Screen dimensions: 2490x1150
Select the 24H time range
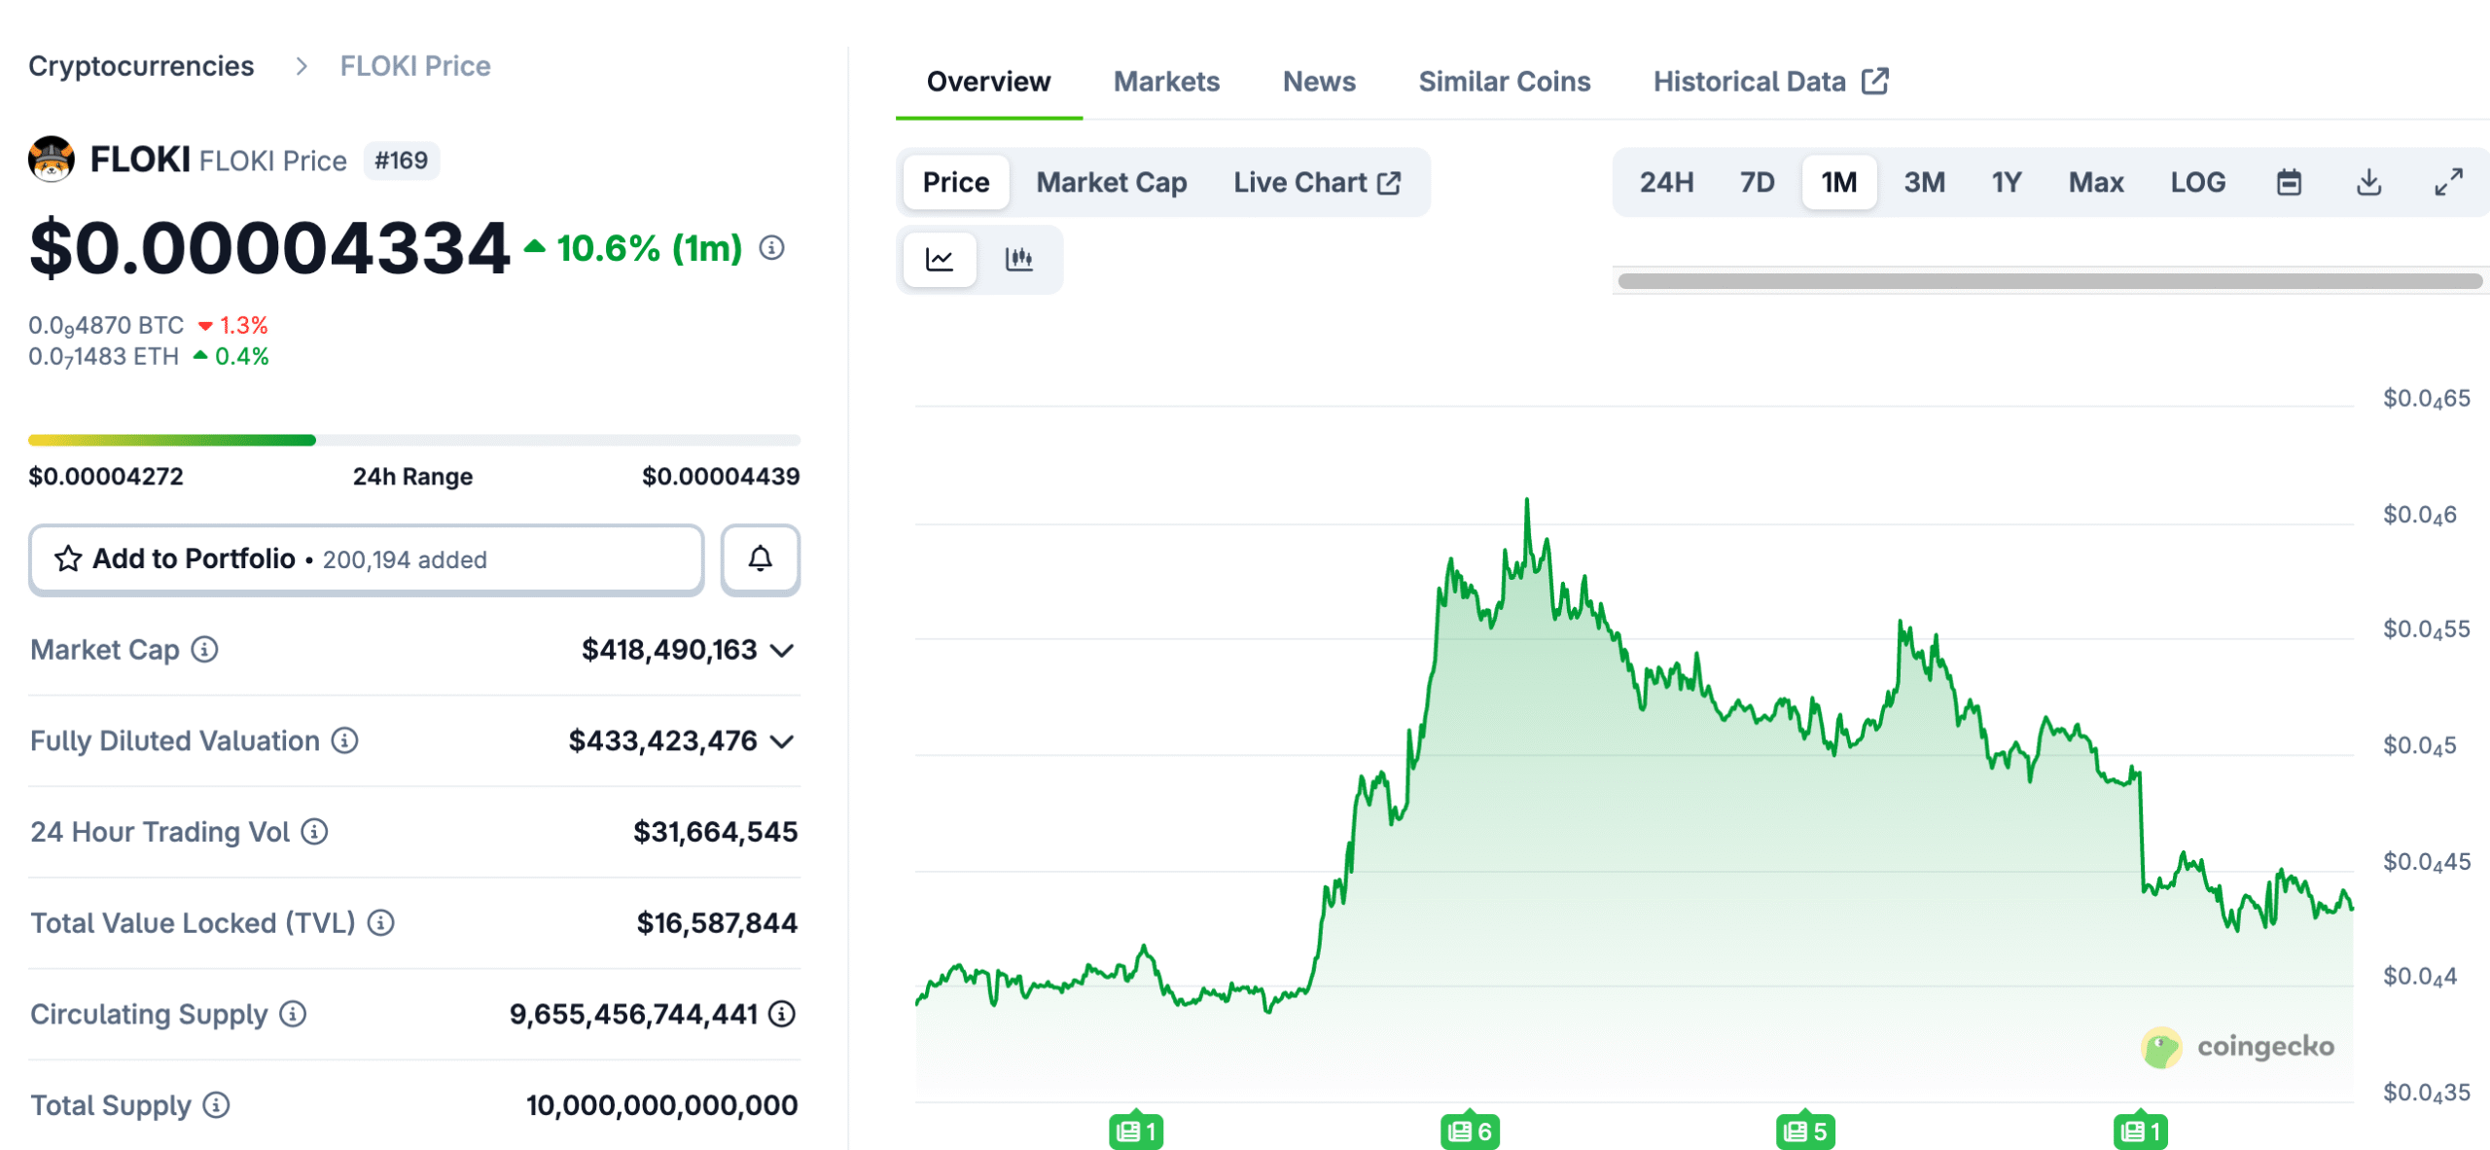pos(1666,182)
